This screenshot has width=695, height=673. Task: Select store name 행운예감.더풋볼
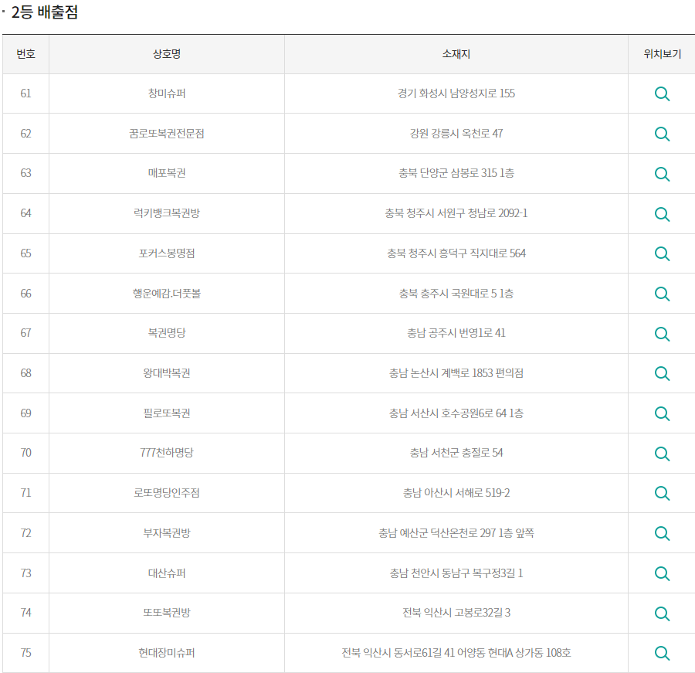[x=167, y=293]
